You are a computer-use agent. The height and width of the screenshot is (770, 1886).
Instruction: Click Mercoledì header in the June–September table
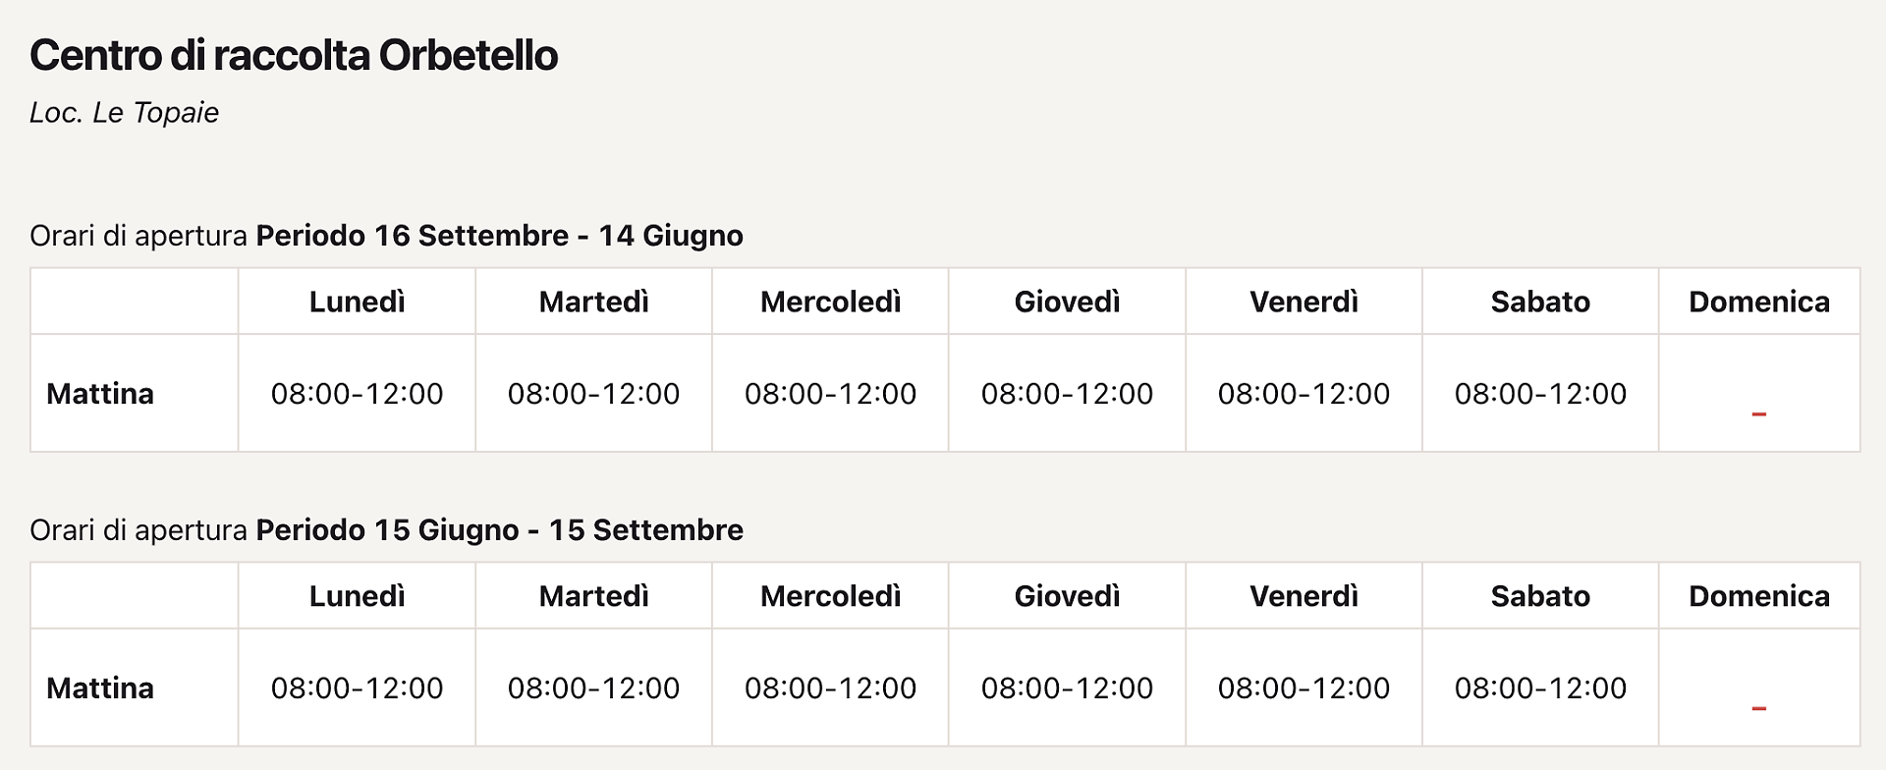point(830,596)
